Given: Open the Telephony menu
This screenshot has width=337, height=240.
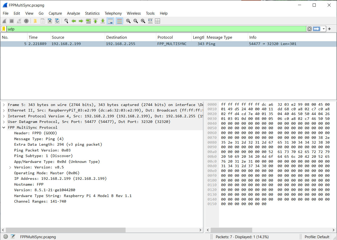Looking at the screenshot, I should point(113,13).
